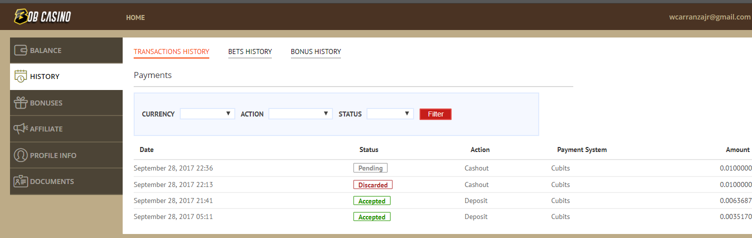
Task: Click the Bob Casino logo
Action: pos(43,17)
